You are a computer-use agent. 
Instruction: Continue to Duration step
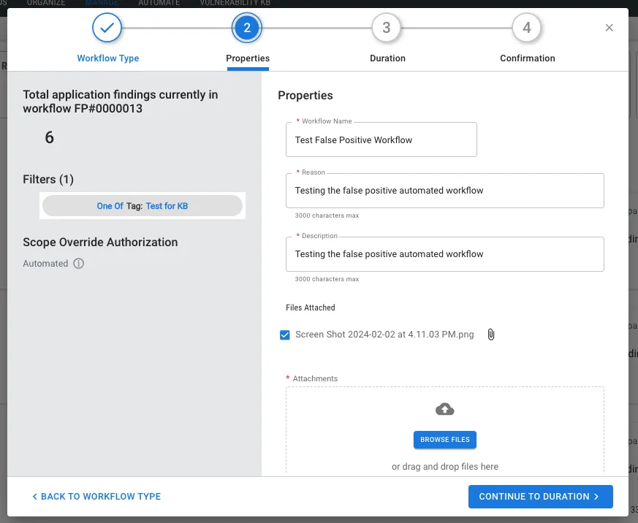tap(540, 497)
